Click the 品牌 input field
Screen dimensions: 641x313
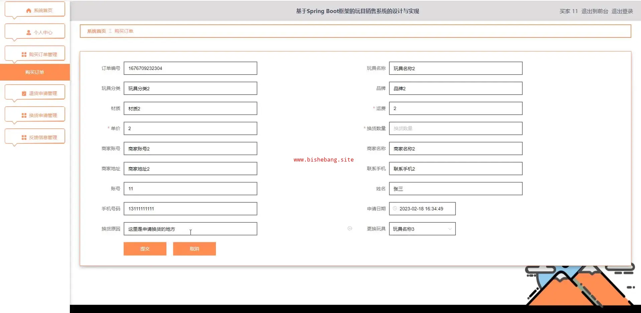(x=456, y=88)
